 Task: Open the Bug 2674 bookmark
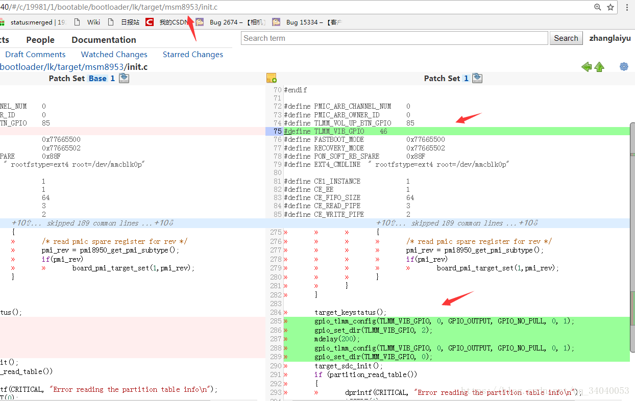231,22
